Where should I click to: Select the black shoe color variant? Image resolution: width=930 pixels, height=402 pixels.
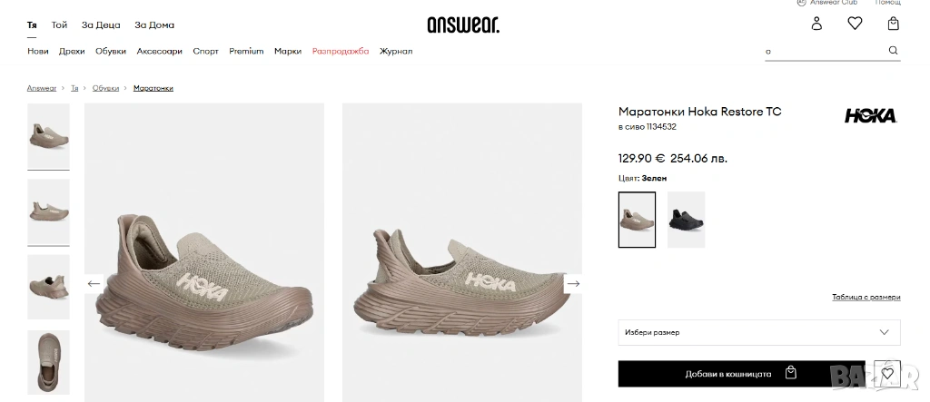click(687, 220)
